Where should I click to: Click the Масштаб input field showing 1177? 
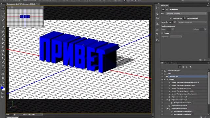tap(171, 22)
